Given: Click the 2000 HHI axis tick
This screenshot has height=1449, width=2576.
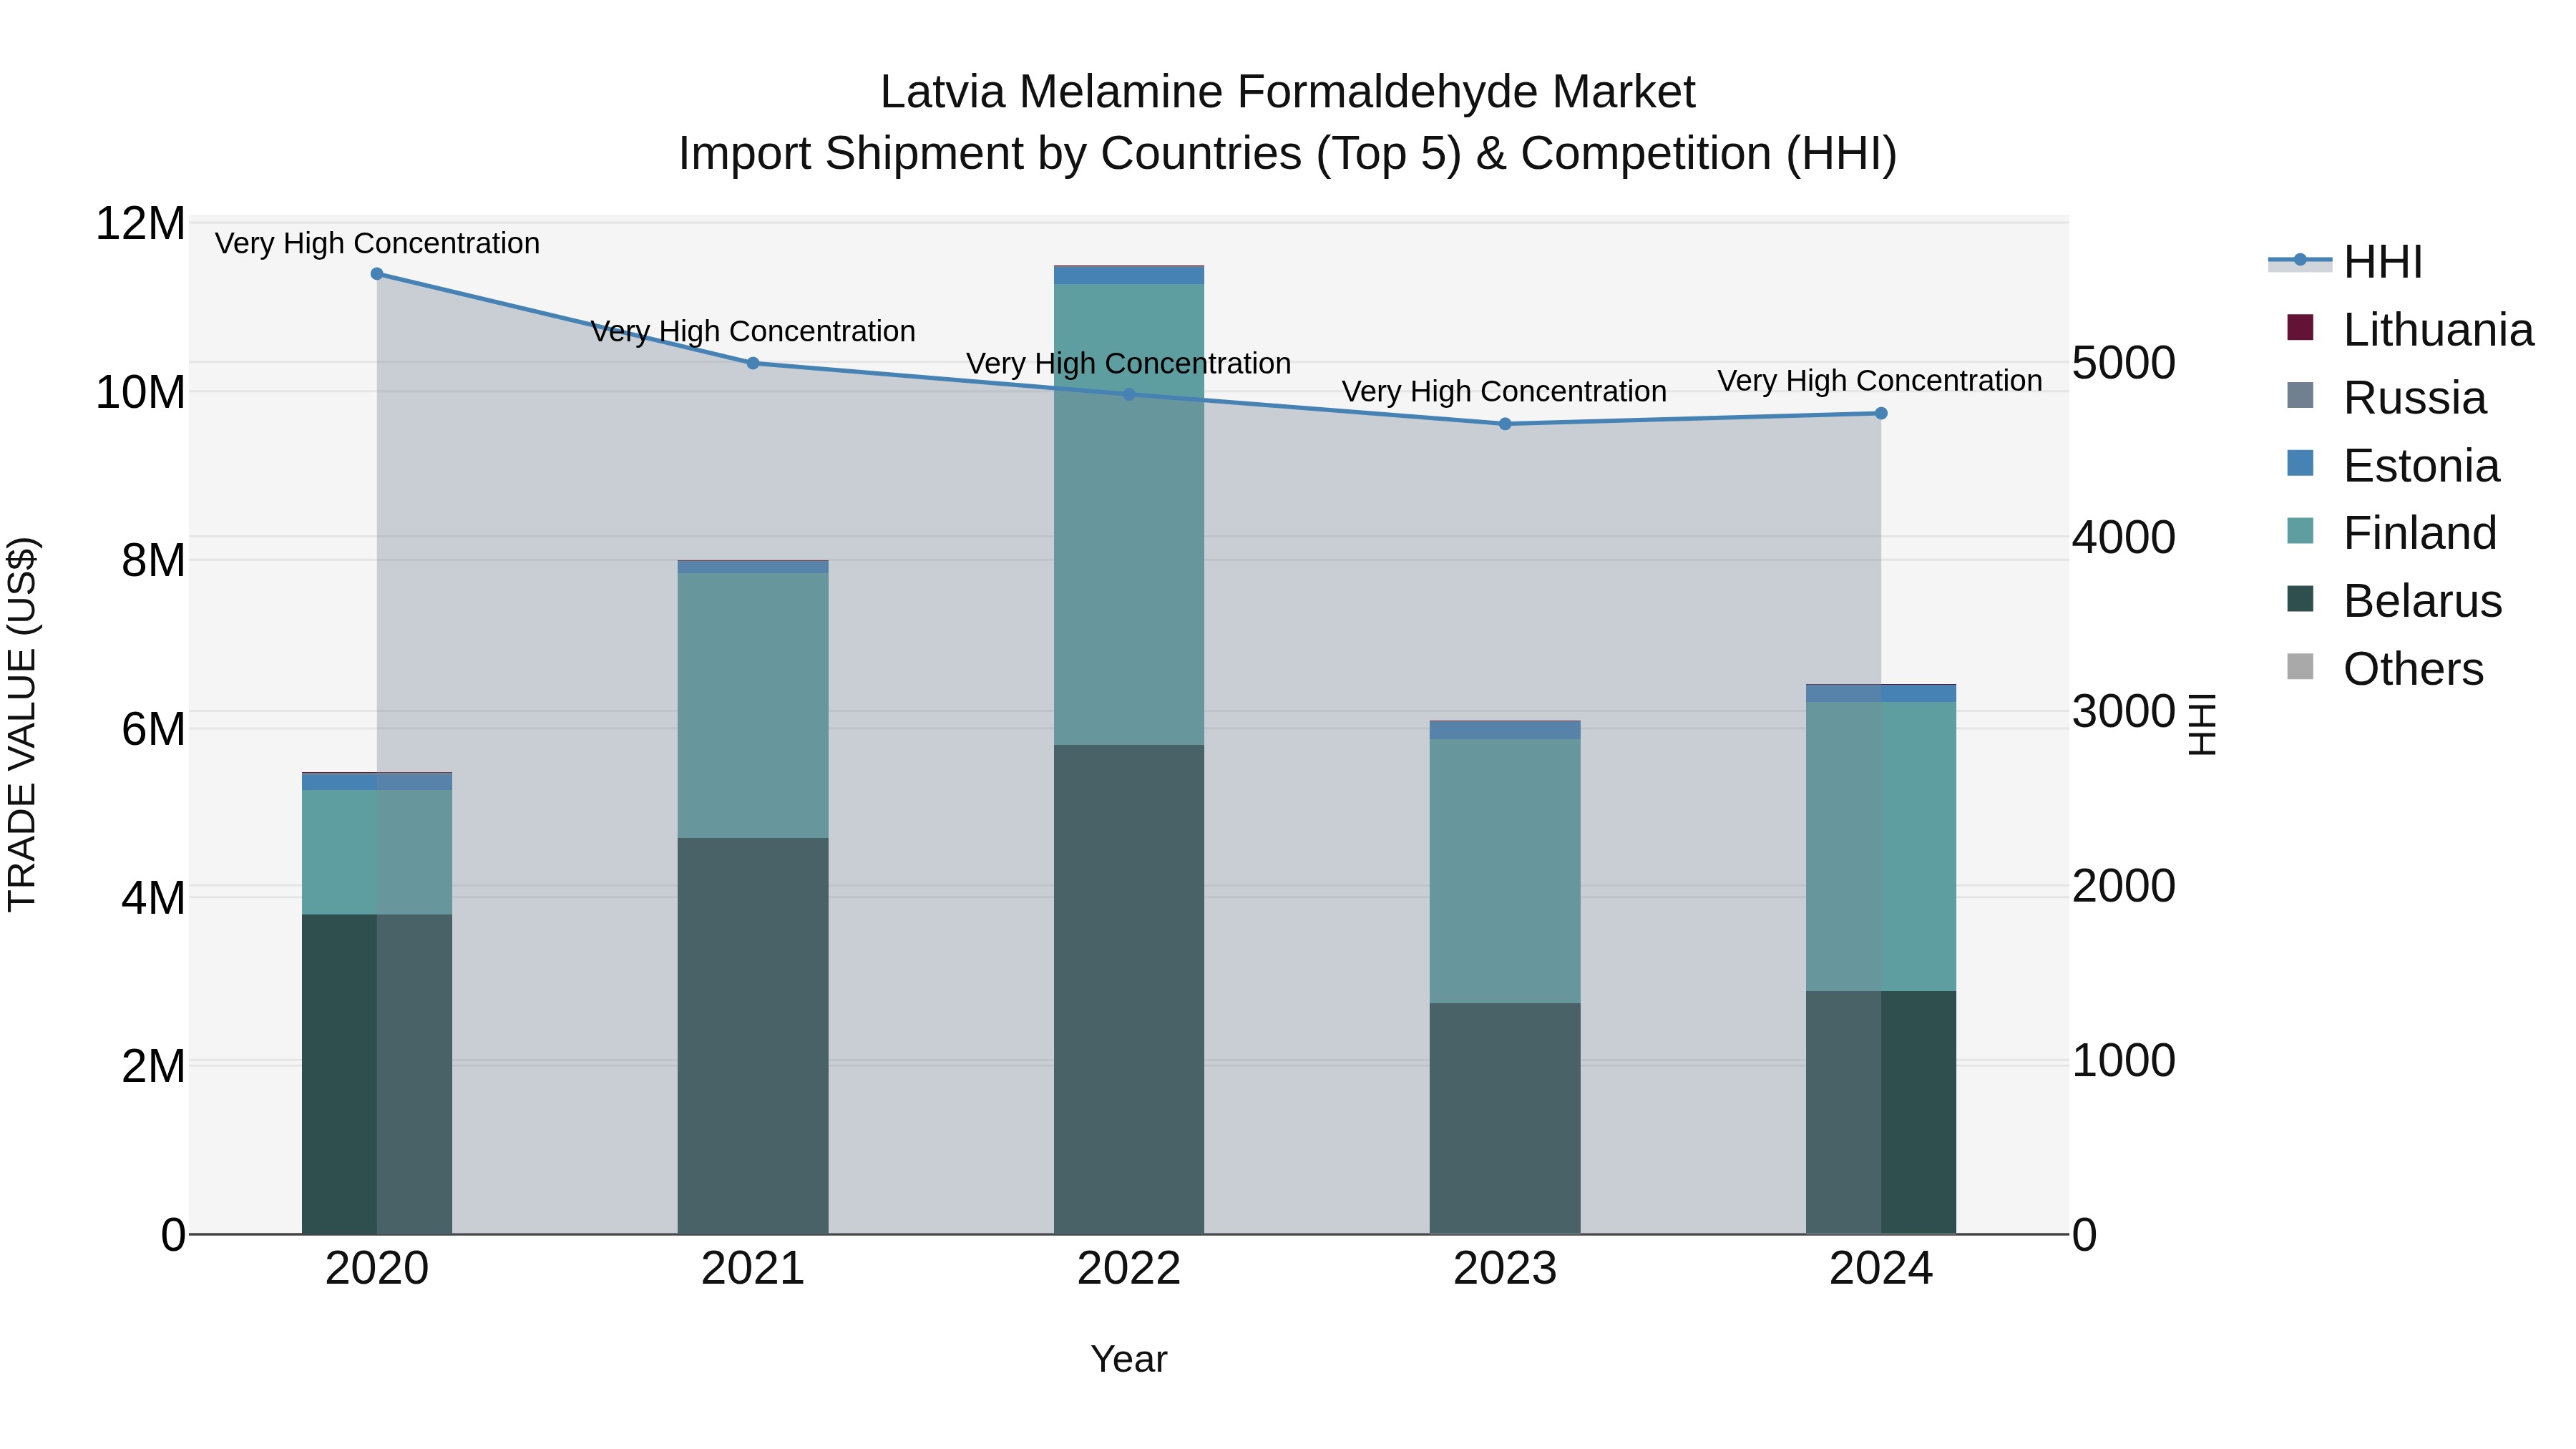Looking at the screenshot, I should tap(2124, 886).
